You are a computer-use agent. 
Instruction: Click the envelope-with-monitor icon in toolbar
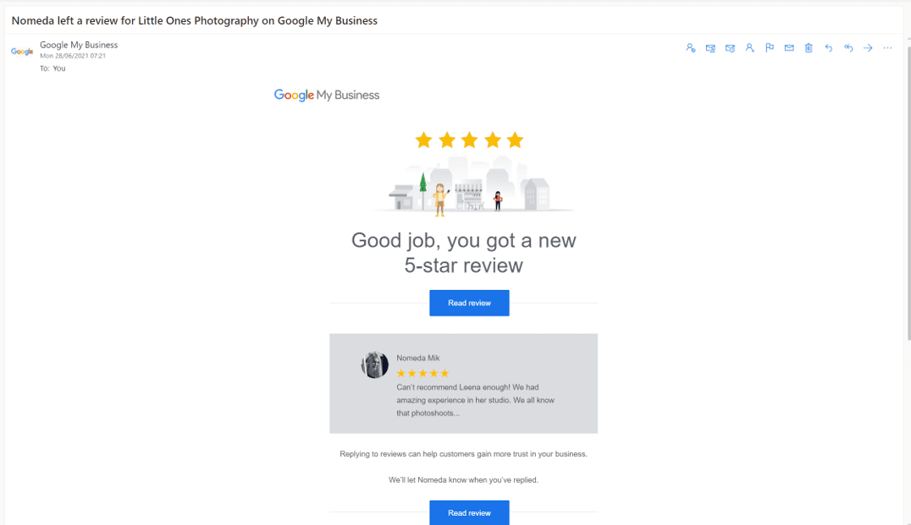click(710, 48)
